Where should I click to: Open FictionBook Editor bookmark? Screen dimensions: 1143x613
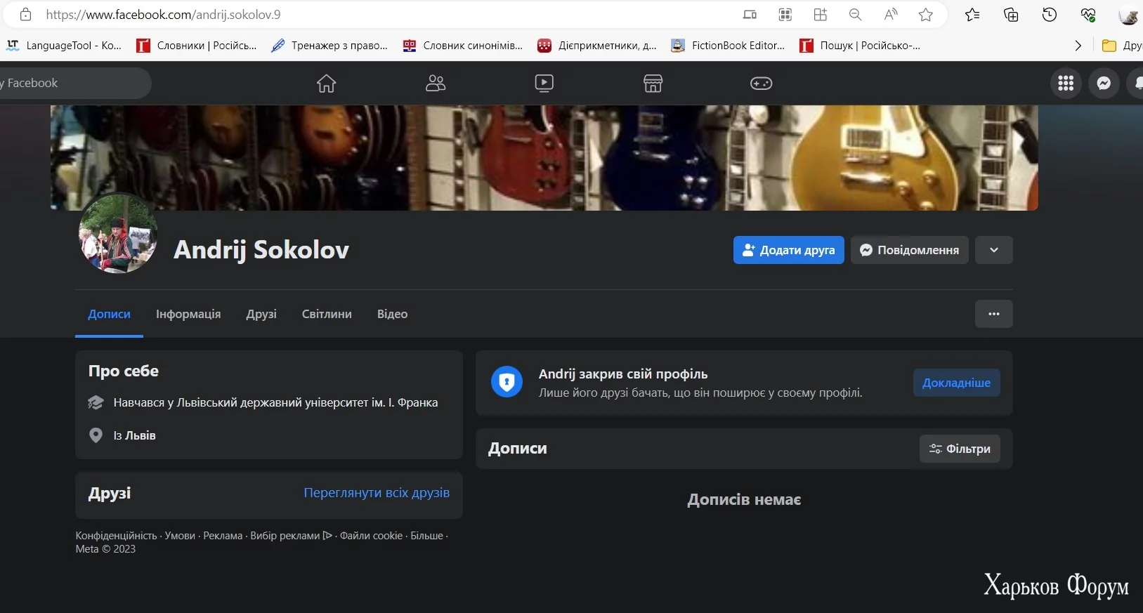[x=728, y=46]
